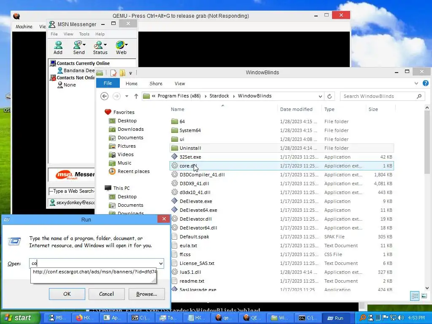Click the OK button in the Run dialog
432x324 pixels.
click(x=67, y=294)
